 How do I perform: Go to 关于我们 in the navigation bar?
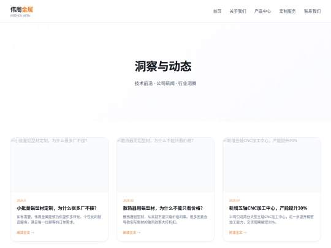238,11
